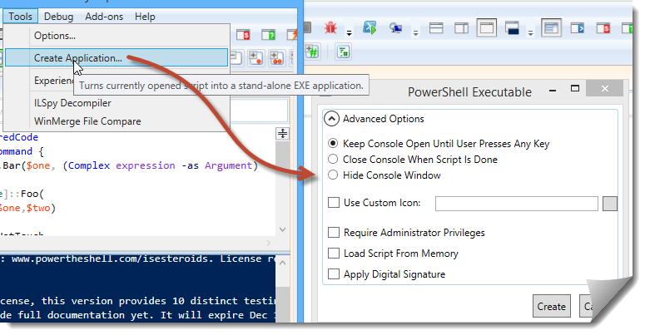The image size is (645, 335).
Task: Click the run script play icon
Action: pyautogui.click(x=370, y=28)
